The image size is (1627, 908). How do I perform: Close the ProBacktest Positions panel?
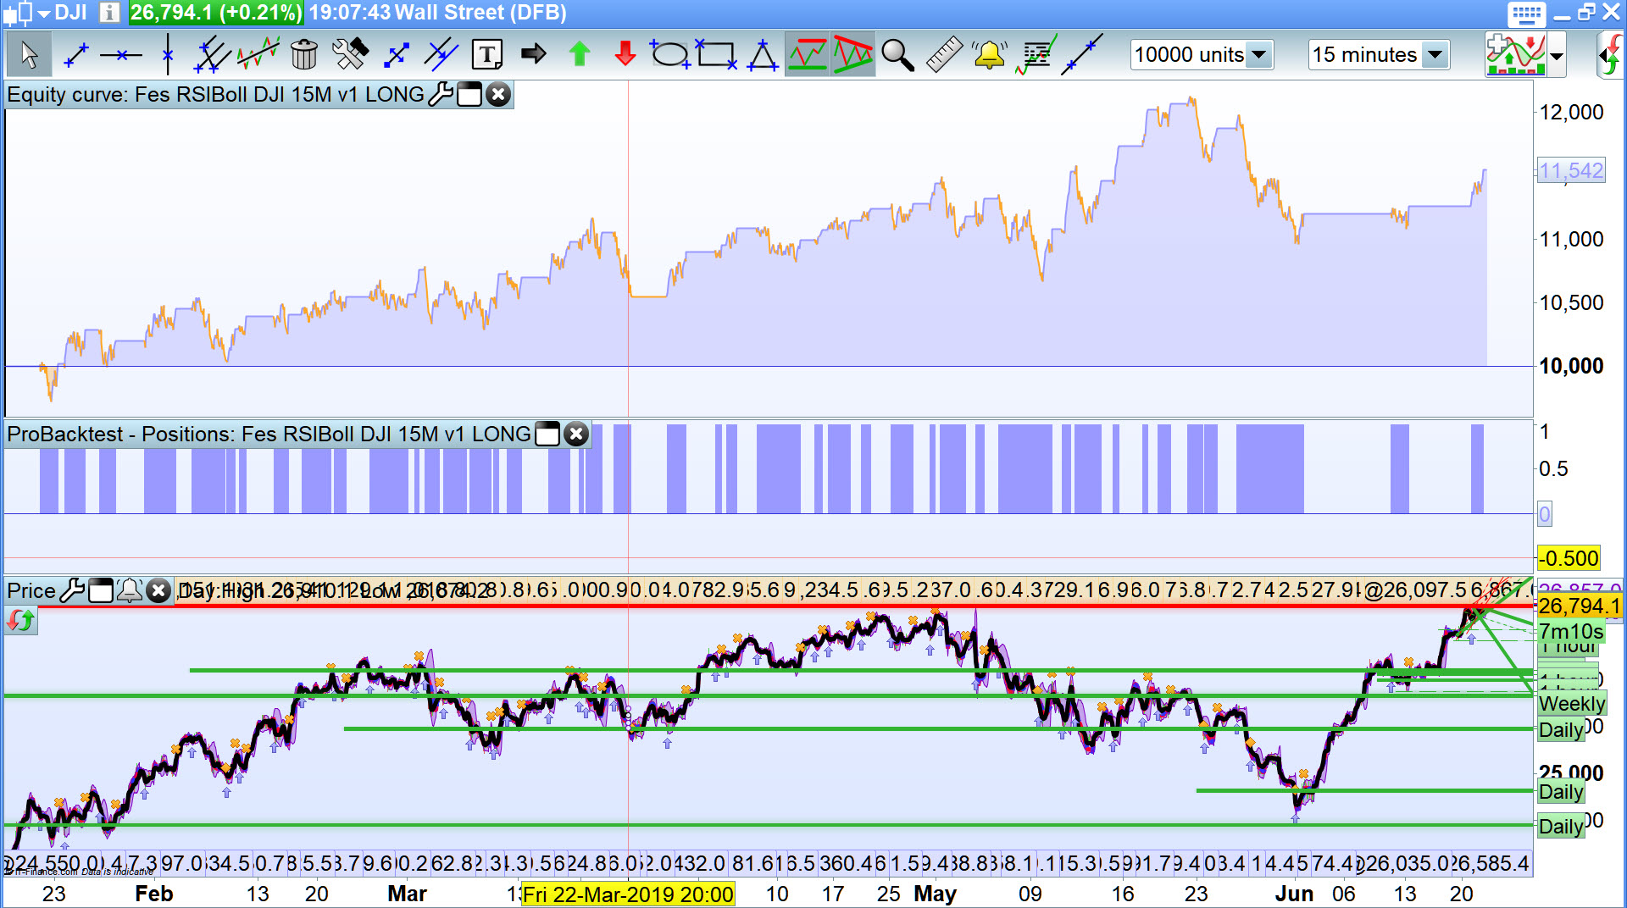pyautogui.click(x=576, y=434)
